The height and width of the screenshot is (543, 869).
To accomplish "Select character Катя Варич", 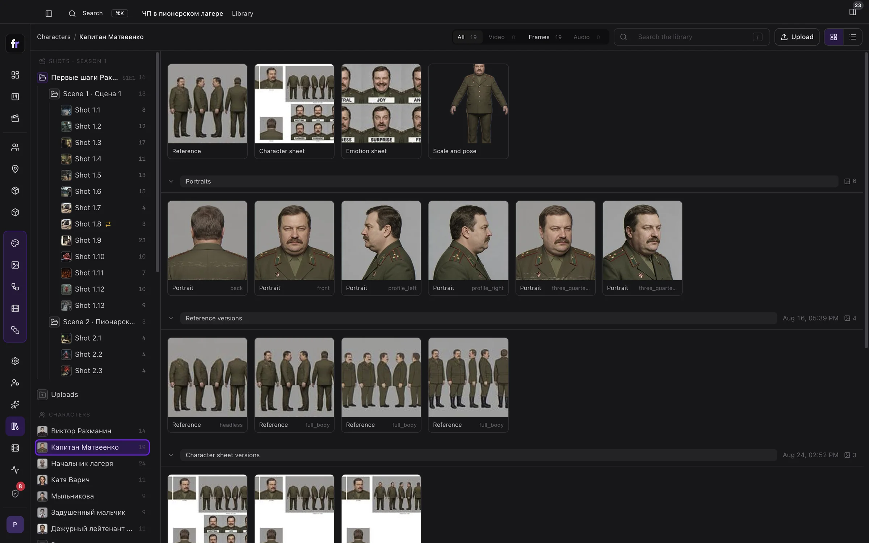I will coord(93,480).
